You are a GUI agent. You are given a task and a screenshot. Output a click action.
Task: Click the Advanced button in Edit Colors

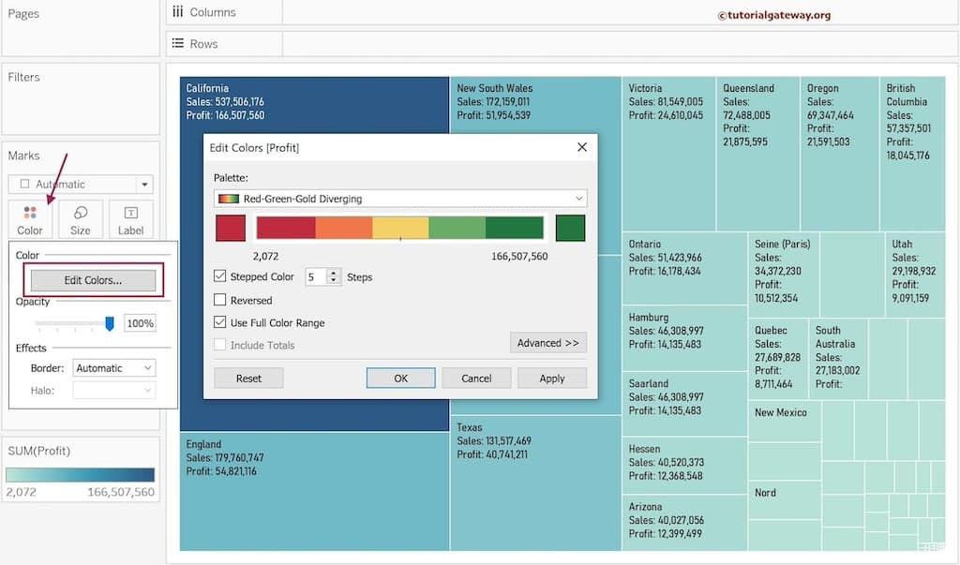[x=548, y=343]
